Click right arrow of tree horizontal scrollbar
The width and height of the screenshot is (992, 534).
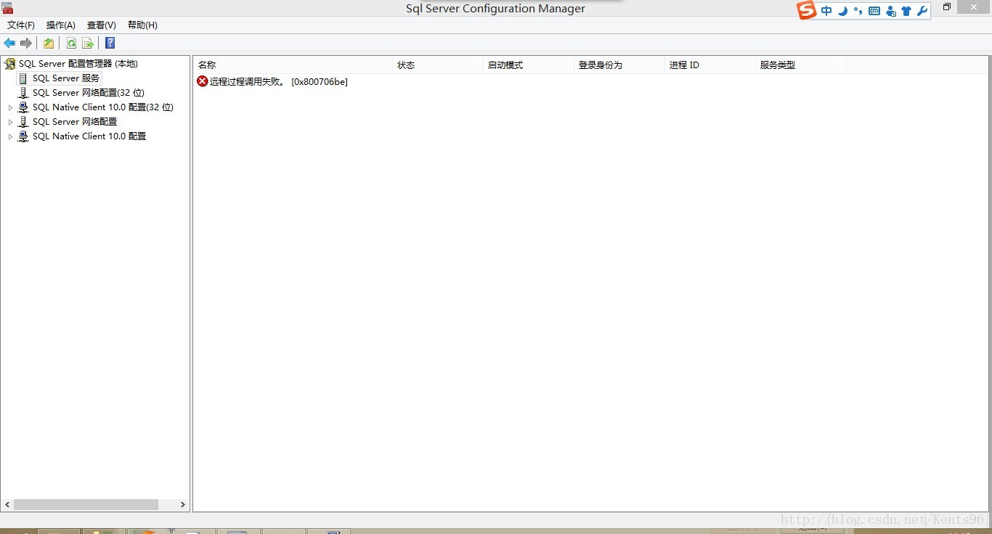183,504
